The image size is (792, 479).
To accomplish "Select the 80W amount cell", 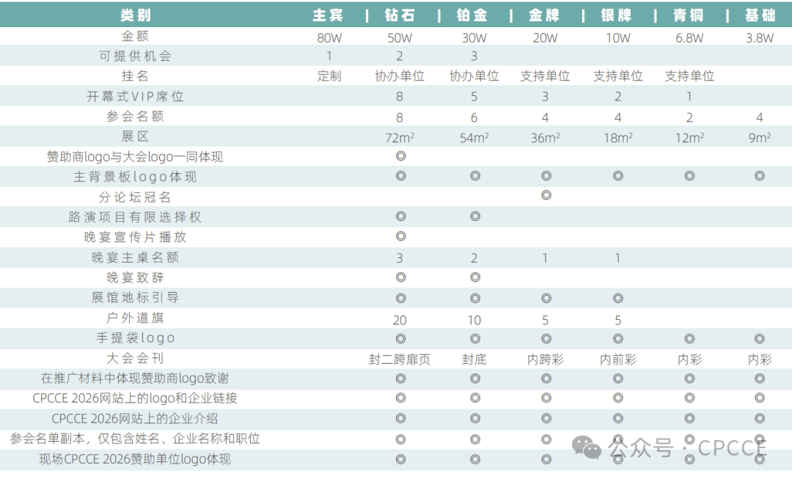I will coord(329,38).
